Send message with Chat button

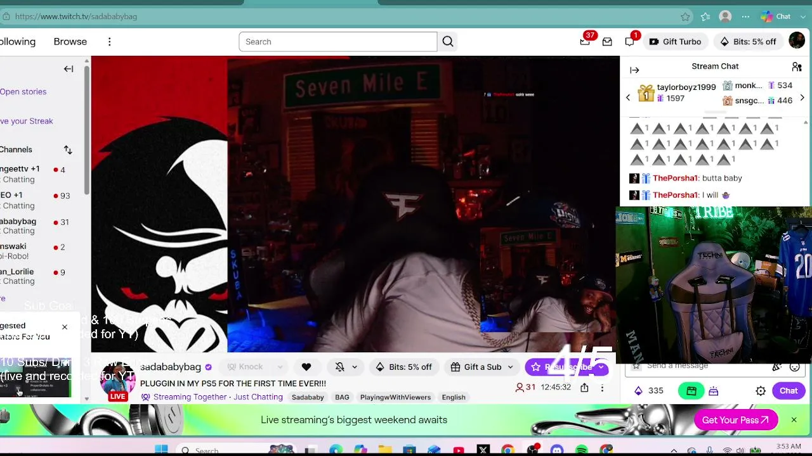pos(789,391)
